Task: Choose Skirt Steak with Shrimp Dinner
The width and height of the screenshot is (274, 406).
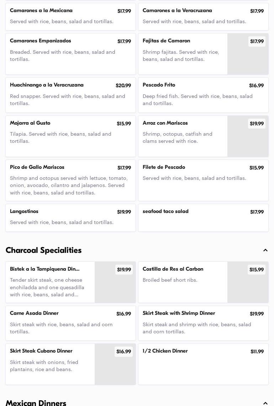Action: coord(203,323)
